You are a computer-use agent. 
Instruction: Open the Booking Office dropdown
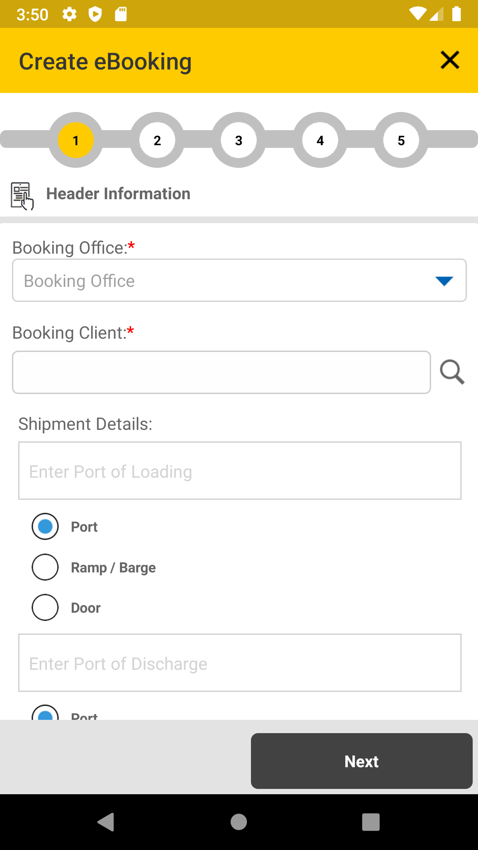coord(239,280)
